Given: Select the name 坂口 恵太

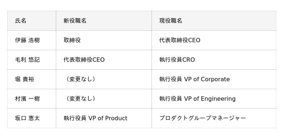Looking at the screenshot, I should coord(28,118).
